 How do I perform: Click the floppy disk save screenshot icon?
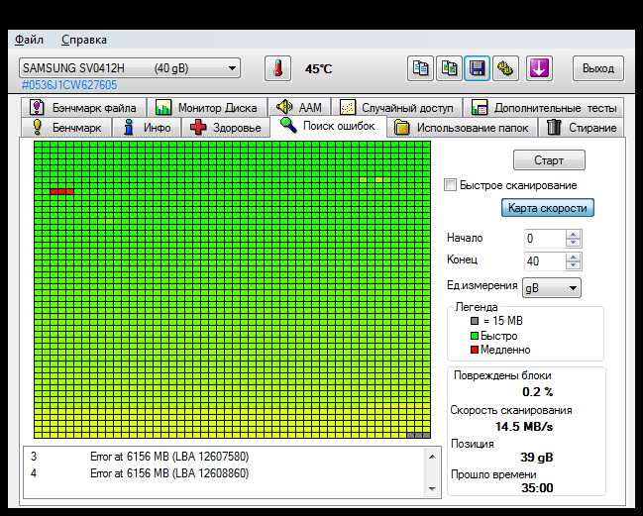(x=477, y=68)
